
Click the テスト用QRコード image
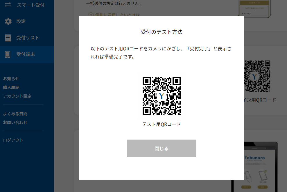[162, 96]
